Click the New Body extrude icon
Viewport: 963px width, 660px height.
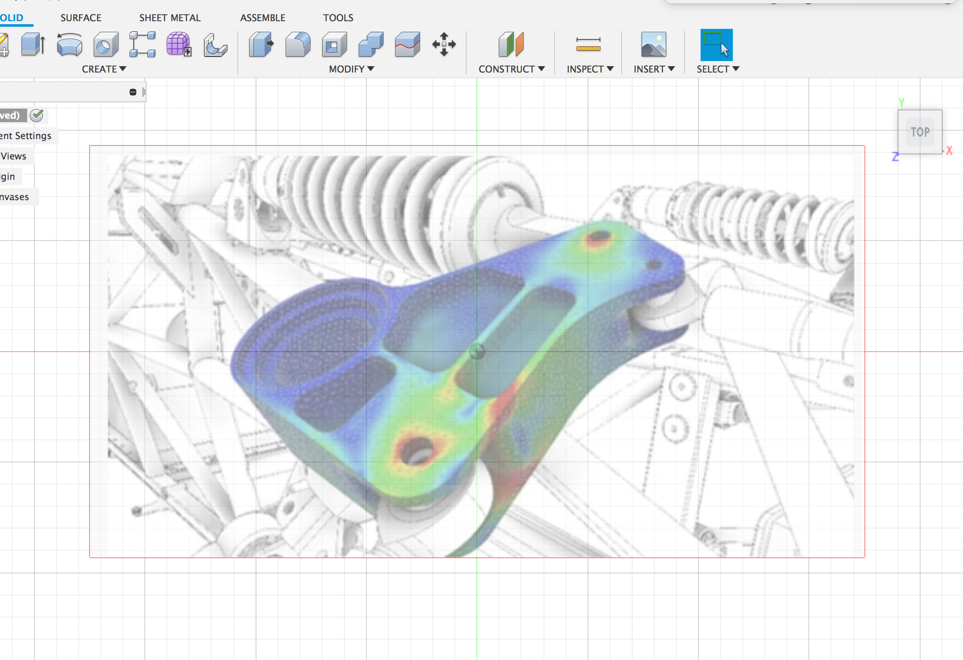[x=34, y=45]
